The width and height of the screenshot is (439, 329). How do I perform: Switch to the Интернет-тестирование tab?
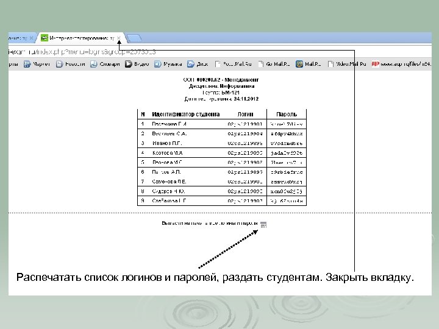click(x=81, y=38)
